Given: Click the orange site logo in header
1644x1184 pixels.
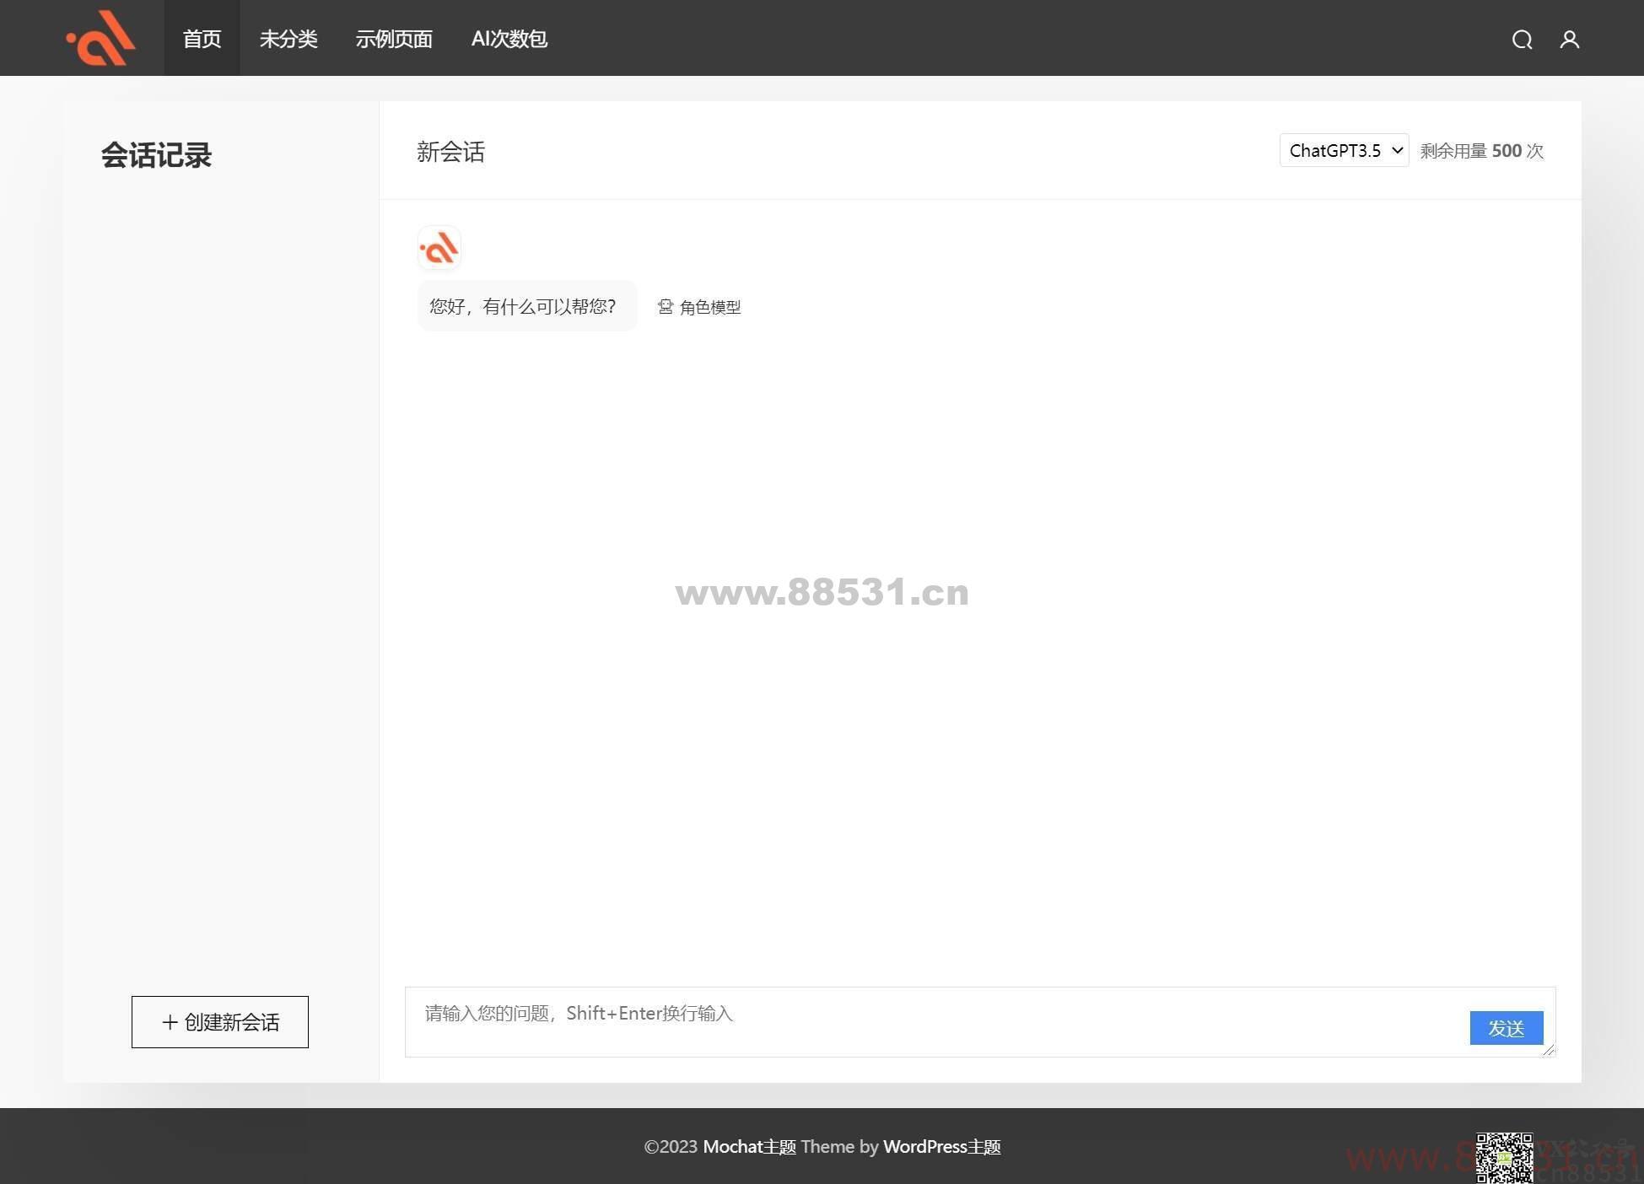Looking at the screenshot, I should click(x=101, y=38).
